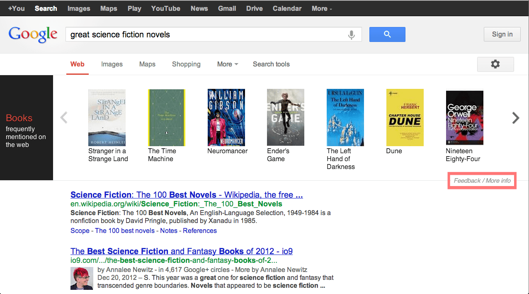This screenshot has width=529, height=294.
Task: Click the carousel previous arrow
Action: coord(64,118)
